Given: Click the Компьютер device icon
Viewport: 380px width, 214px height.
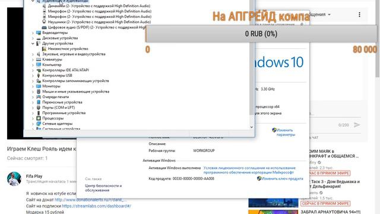Looking at the screenshot, I should (x=38, y=65).
